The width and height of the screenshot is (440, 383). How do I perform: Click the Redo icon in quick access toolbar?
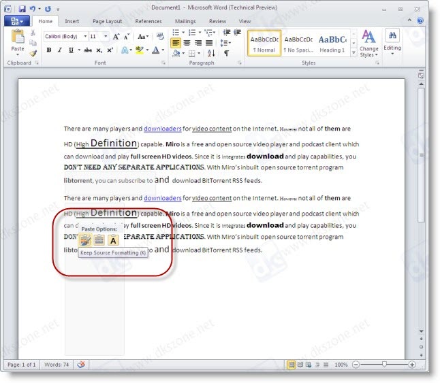[x=48, y=9]
